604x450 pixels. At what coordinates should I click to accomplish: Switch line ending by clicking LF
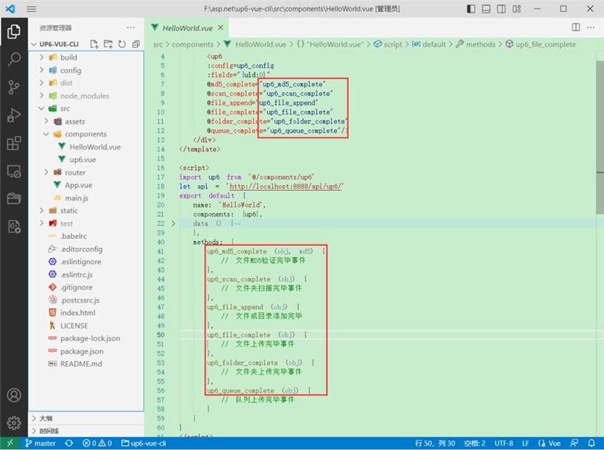tap(525, 443)
